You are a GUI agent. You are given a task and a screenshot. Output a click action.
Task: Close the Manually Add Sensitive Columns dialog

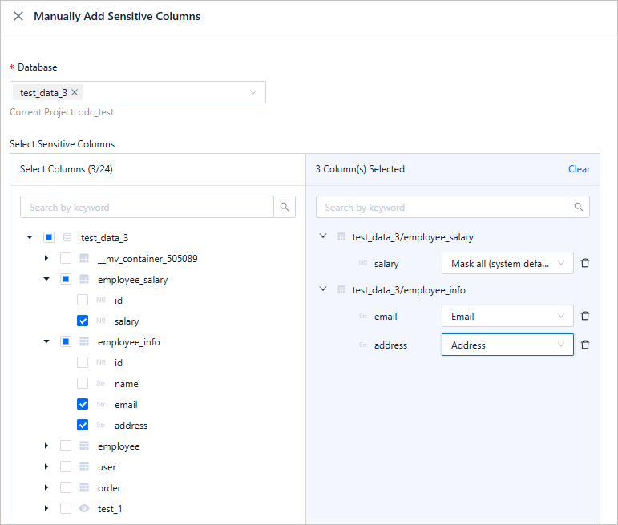coord(18,16)
